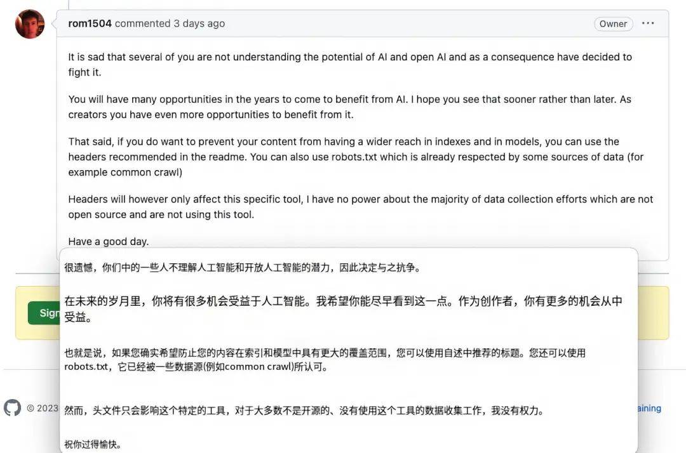Open the rom1504 username link
The height and width of the screenshot is (453, 686).
tap(90, 23)
